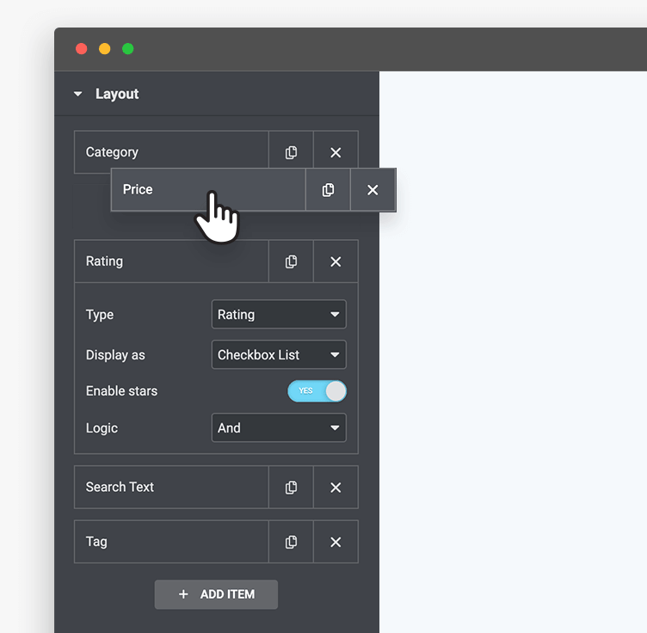Collapse the Rating item header

tap(171, 261)
